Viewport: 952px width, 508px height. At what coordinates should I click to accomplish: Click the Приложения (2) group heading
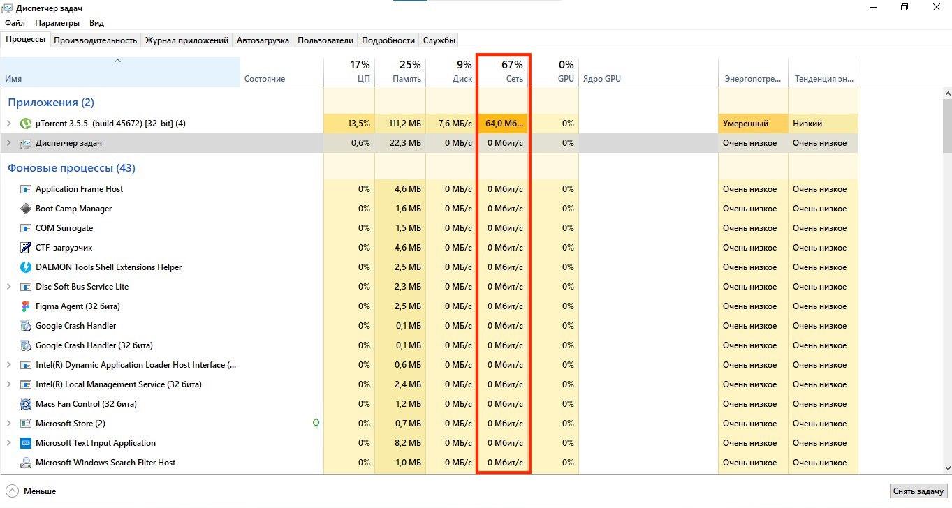click(51, 103)
